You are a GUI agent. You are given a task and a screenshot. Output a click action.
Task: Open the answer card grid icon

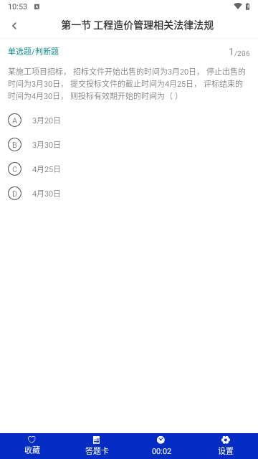tap(96, 440)
